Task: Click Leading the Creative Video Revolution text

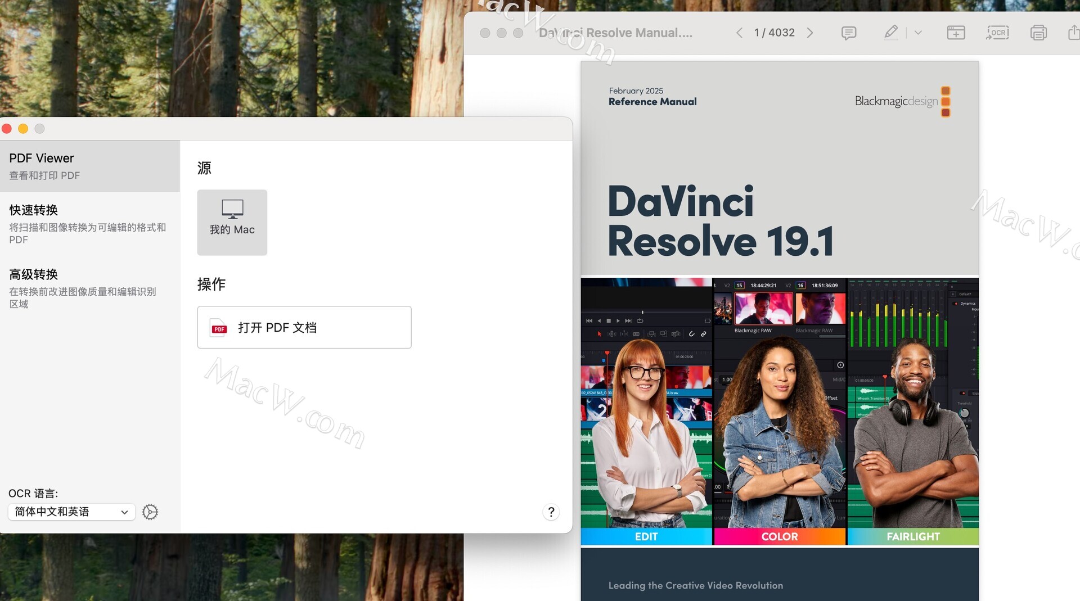Action: (695, 585)
